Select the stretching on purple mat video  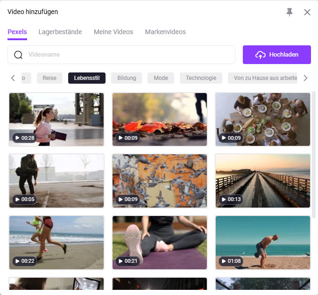[160, 243]
